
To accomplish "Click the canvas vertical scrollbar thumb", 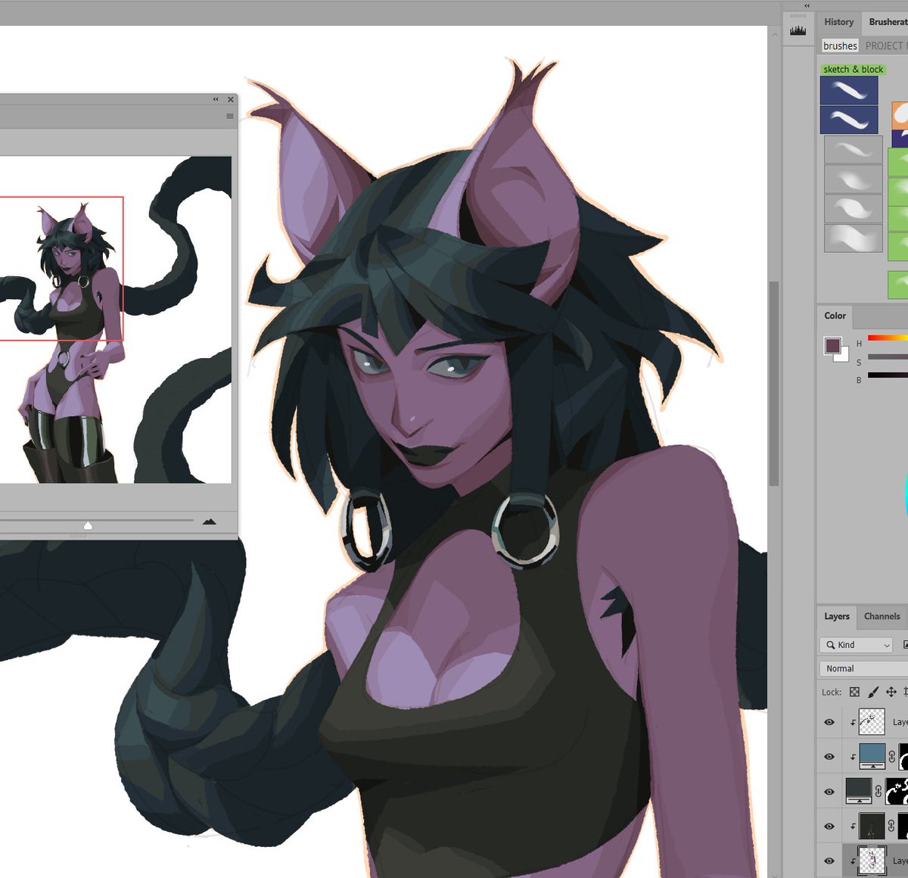I will pos(773,384).
